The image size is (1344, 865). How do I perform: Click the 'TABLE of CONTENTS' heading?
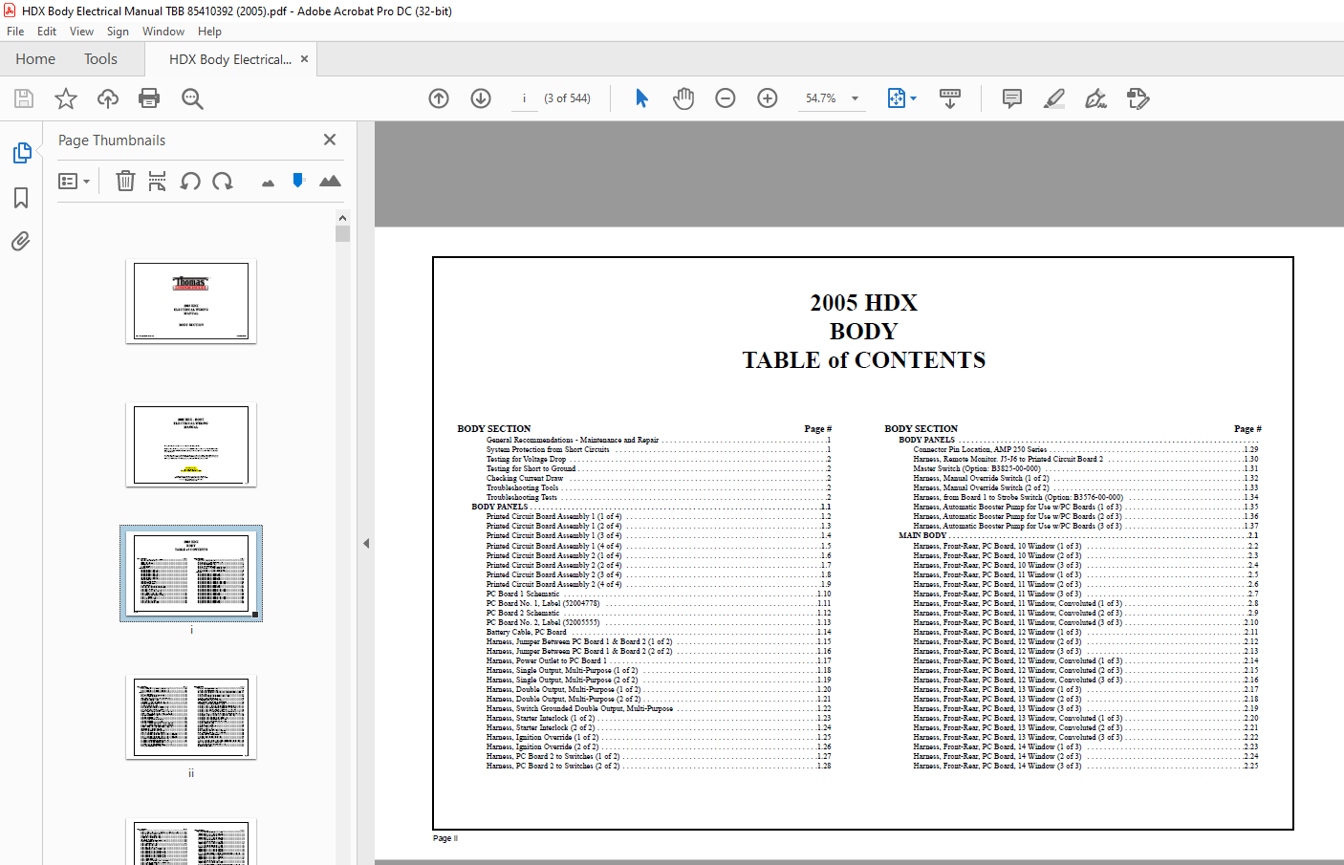pos(864,360)
